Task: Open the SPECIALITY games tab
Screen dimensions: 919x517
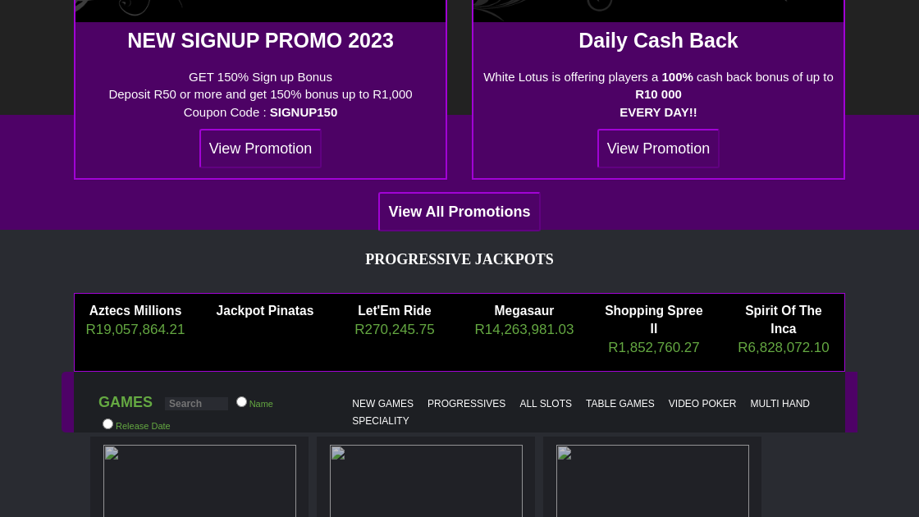Action: (x=380, y=421)
